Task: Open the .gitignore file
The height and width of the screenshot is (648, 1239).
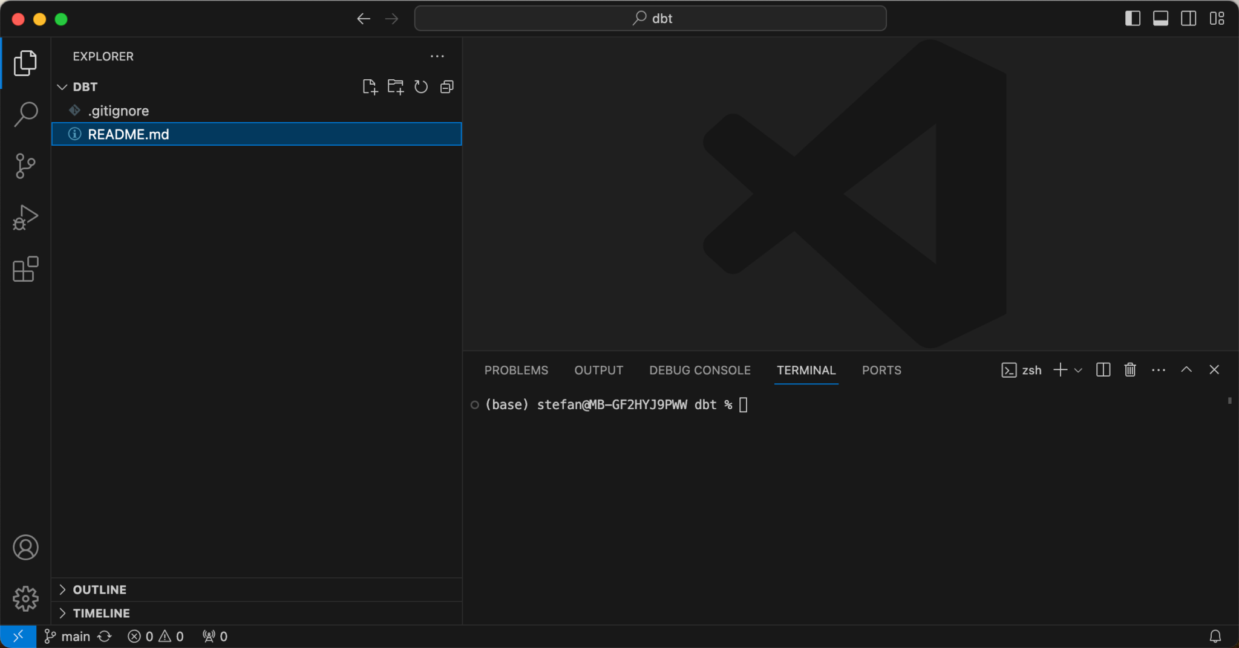Action: coord(119,111)
